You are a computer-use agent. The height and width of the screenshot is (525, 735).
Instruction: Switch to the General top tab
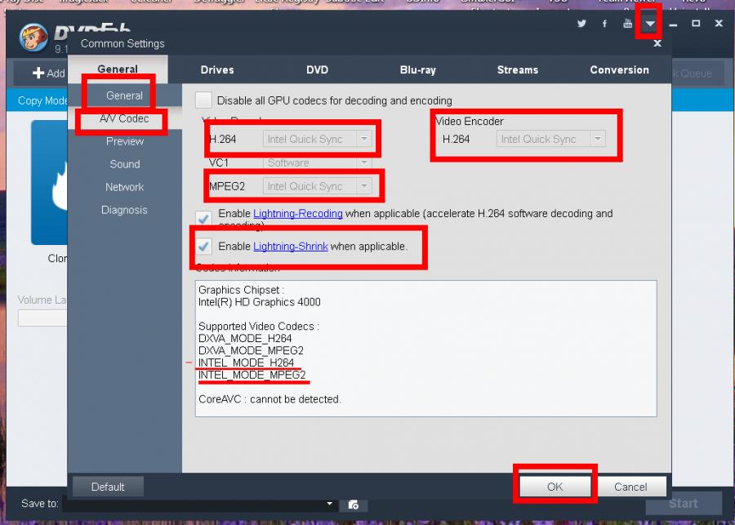tap(118, 69)
